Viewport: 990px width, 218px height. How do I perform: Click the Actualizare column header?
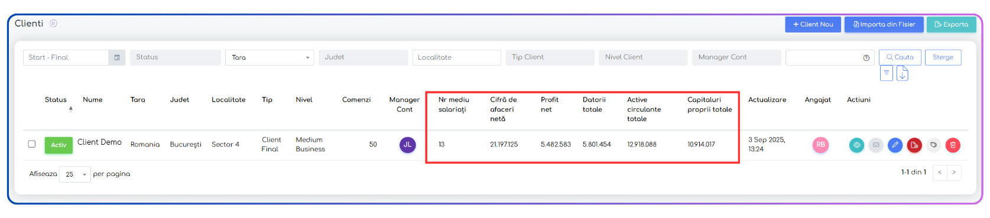click(767, 100)
